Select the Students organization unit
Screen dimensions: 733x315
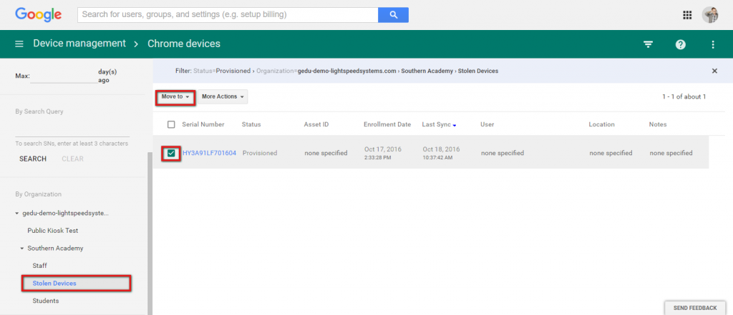[45, 301]
